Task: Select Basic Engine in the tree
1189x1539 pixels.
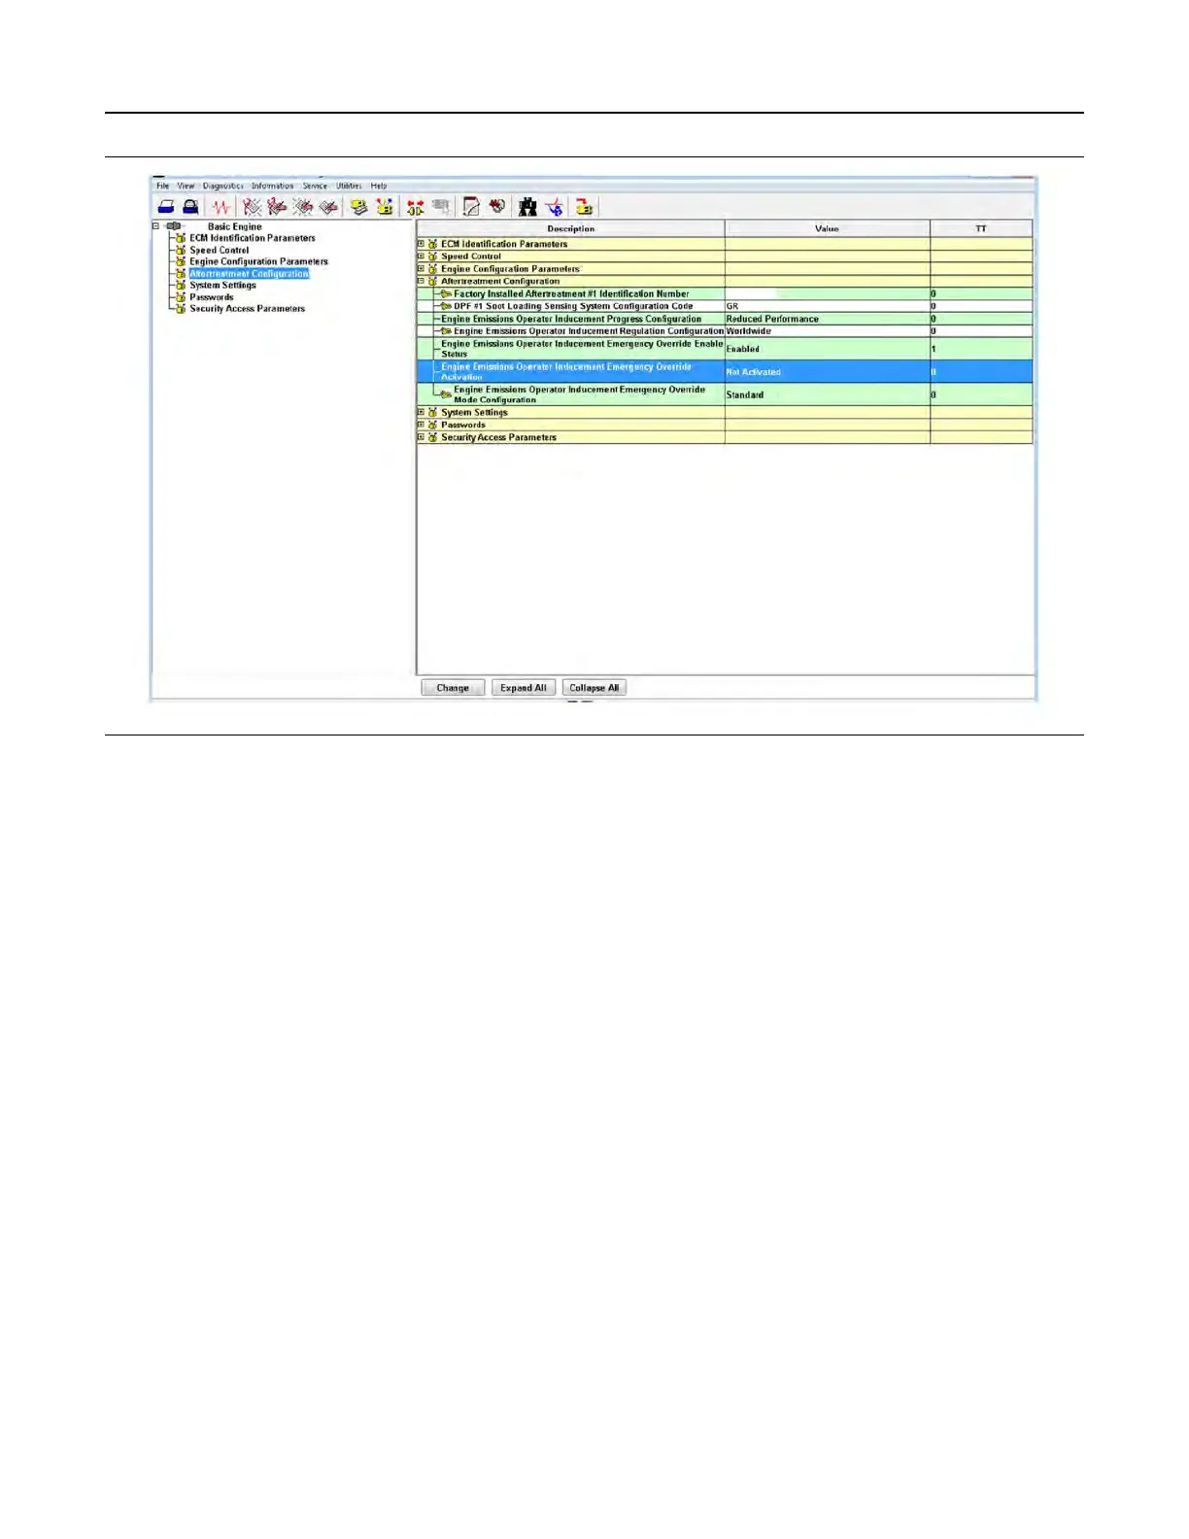Action: click(x=234, y=226)
